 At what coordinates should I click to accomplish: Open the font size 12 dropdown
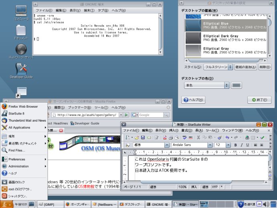(228, 145)
